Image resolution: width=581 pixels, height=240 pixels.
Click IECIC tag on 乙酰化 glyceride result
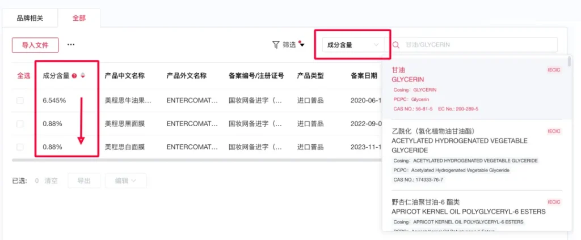pyautogui.click(x=554, y=131)
